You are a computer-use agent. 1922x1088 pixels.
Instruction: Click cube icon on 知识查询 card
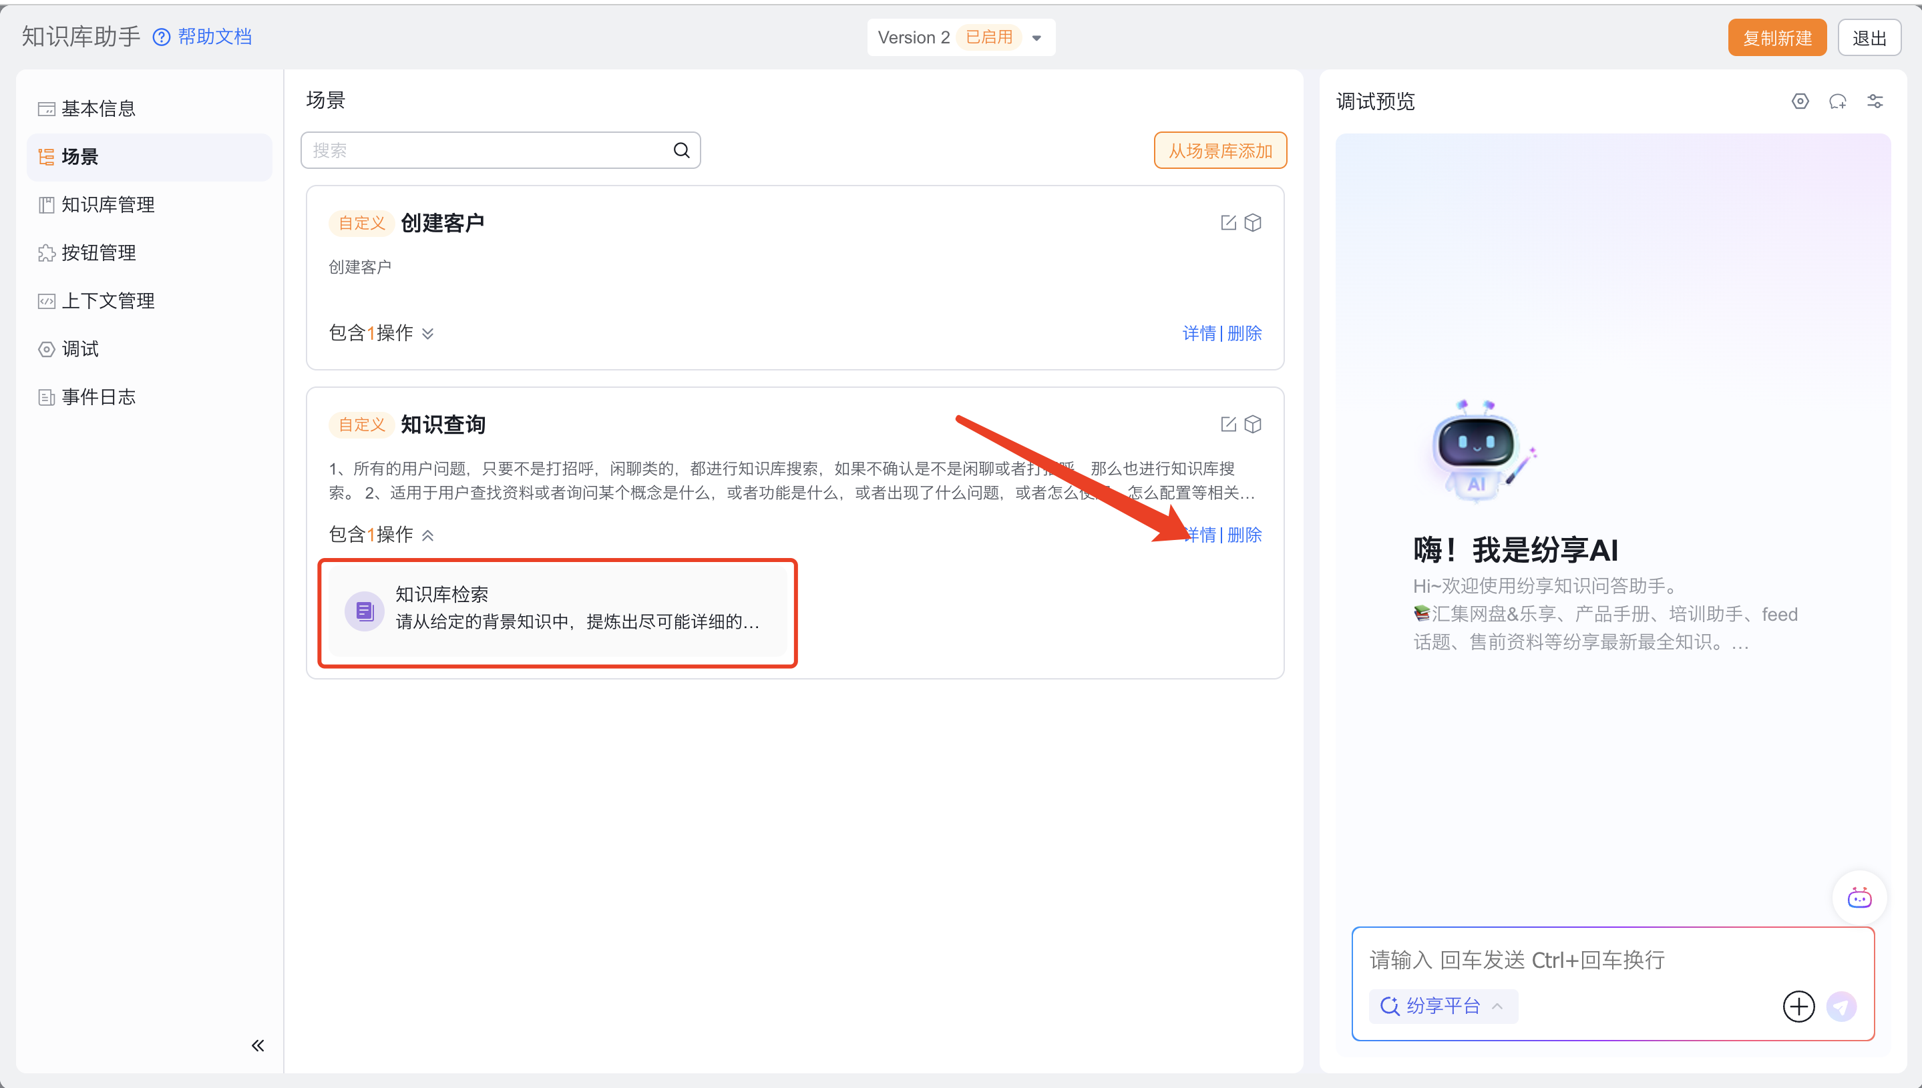tap(1253, 425)
